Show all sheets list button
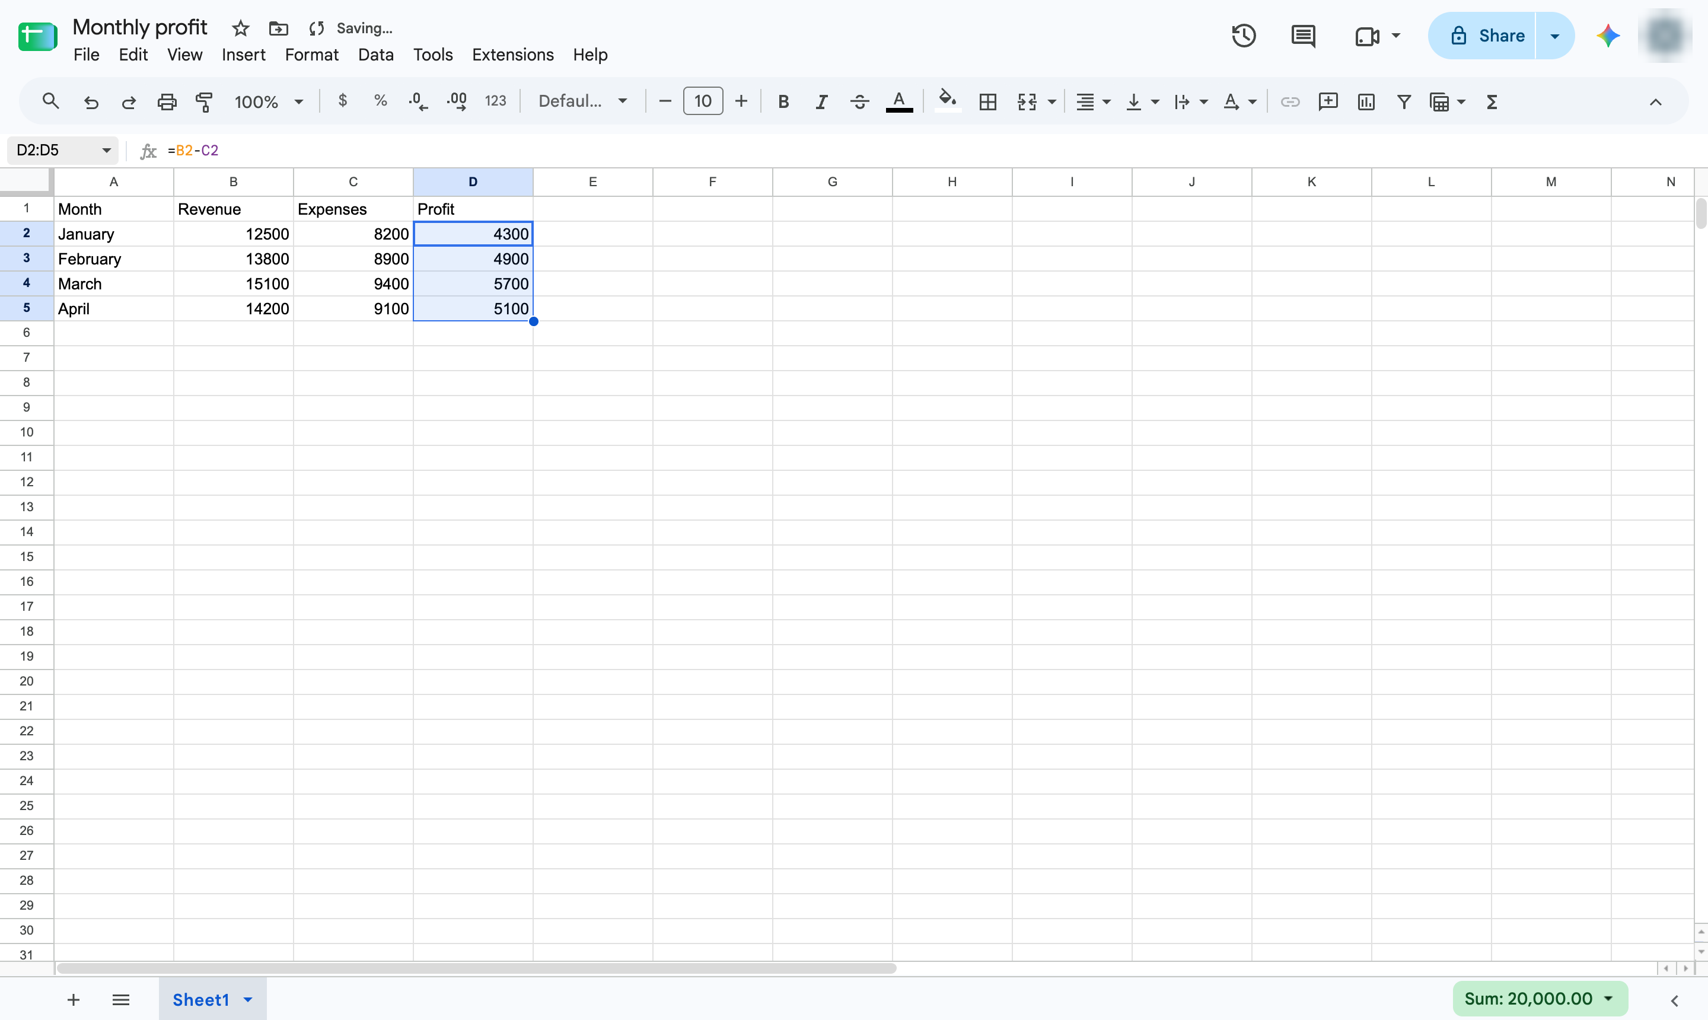1708x1020 pixels. pos(121,999)
